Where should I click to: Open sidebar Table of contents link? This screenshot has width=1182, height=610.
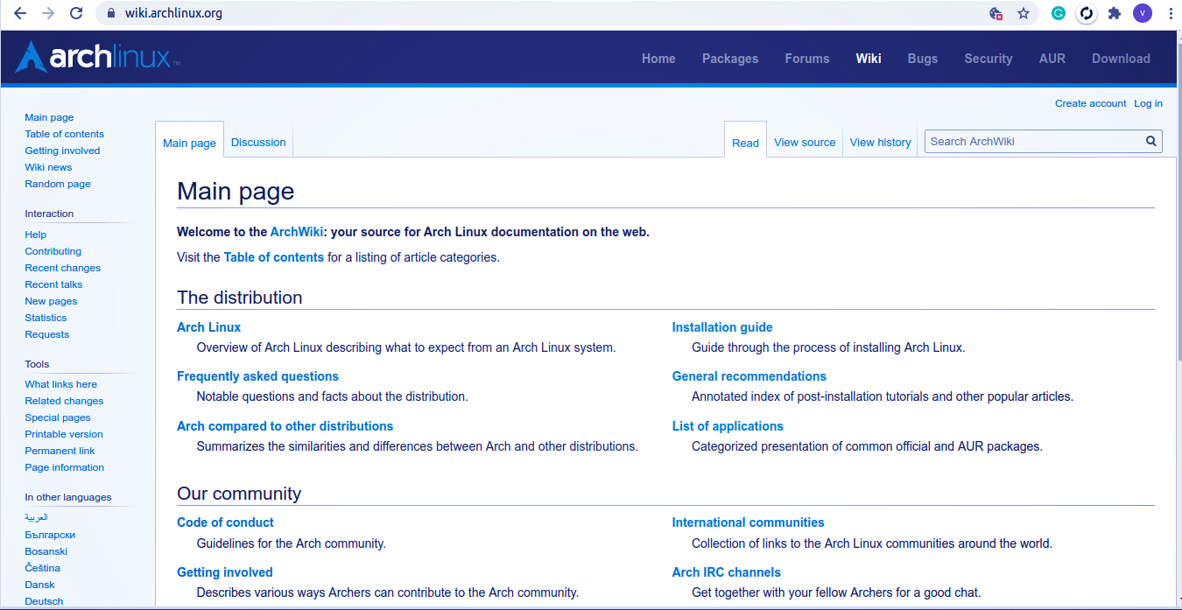pos(64,134)
